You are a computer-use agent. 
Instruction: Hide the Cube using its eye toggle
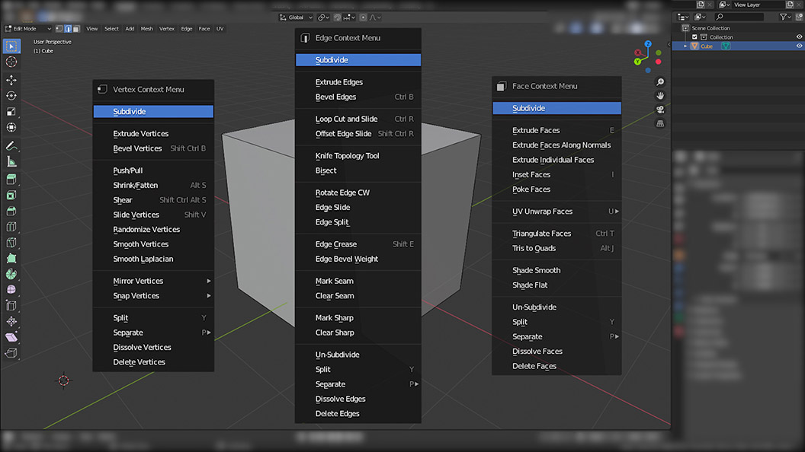pos(800,46)
